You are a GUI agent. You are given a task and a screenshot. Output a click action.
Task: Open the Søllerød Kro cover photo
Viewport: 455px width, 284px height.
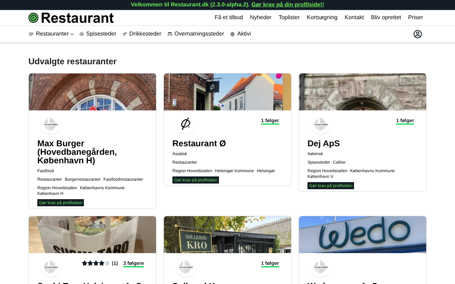(x=227, y=235)
